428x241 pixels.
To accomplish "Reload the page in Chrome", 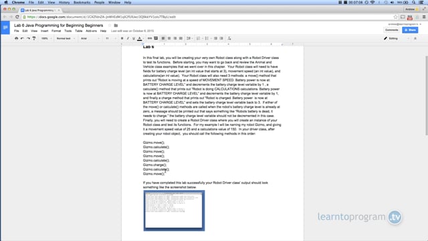I will pyautogui.click(x=17, y=17).
